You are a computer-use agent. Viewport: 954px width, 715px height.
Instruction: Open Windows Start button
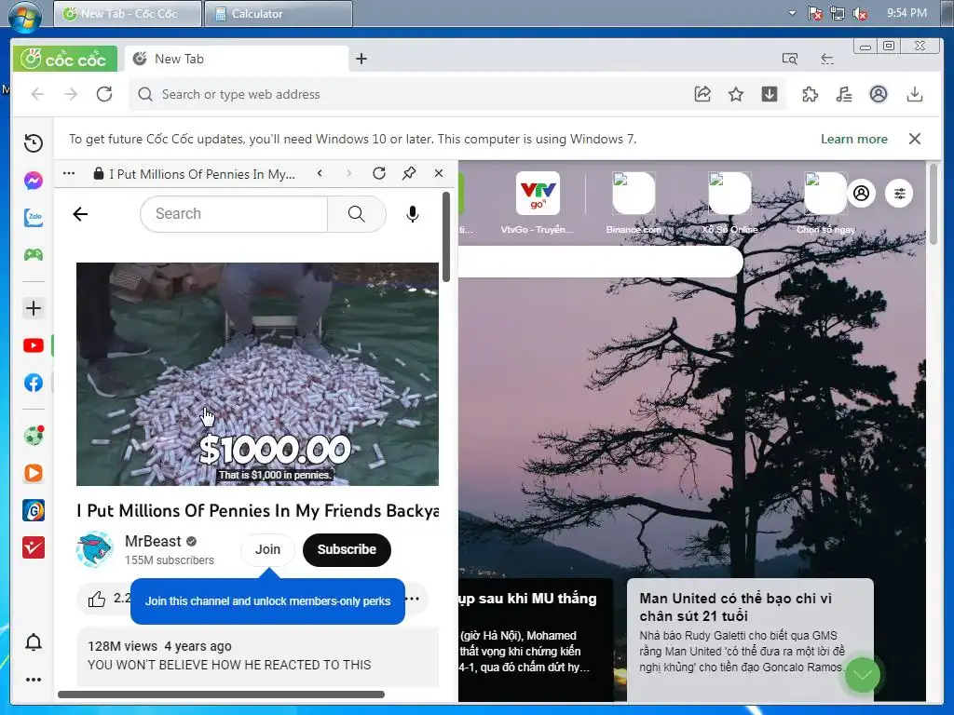click(x=25, y=15)
